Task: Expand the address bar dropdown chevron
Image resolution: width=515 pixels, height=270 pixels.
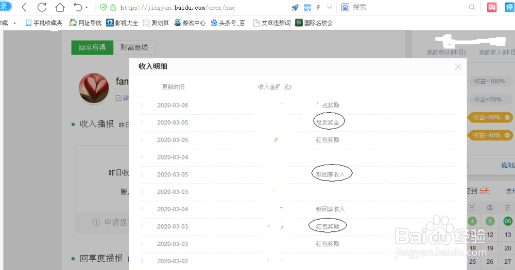Action: click(330, 7)
